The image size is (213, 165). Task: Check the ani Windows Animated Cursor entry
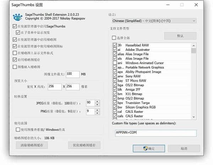(x=115, y=63)
